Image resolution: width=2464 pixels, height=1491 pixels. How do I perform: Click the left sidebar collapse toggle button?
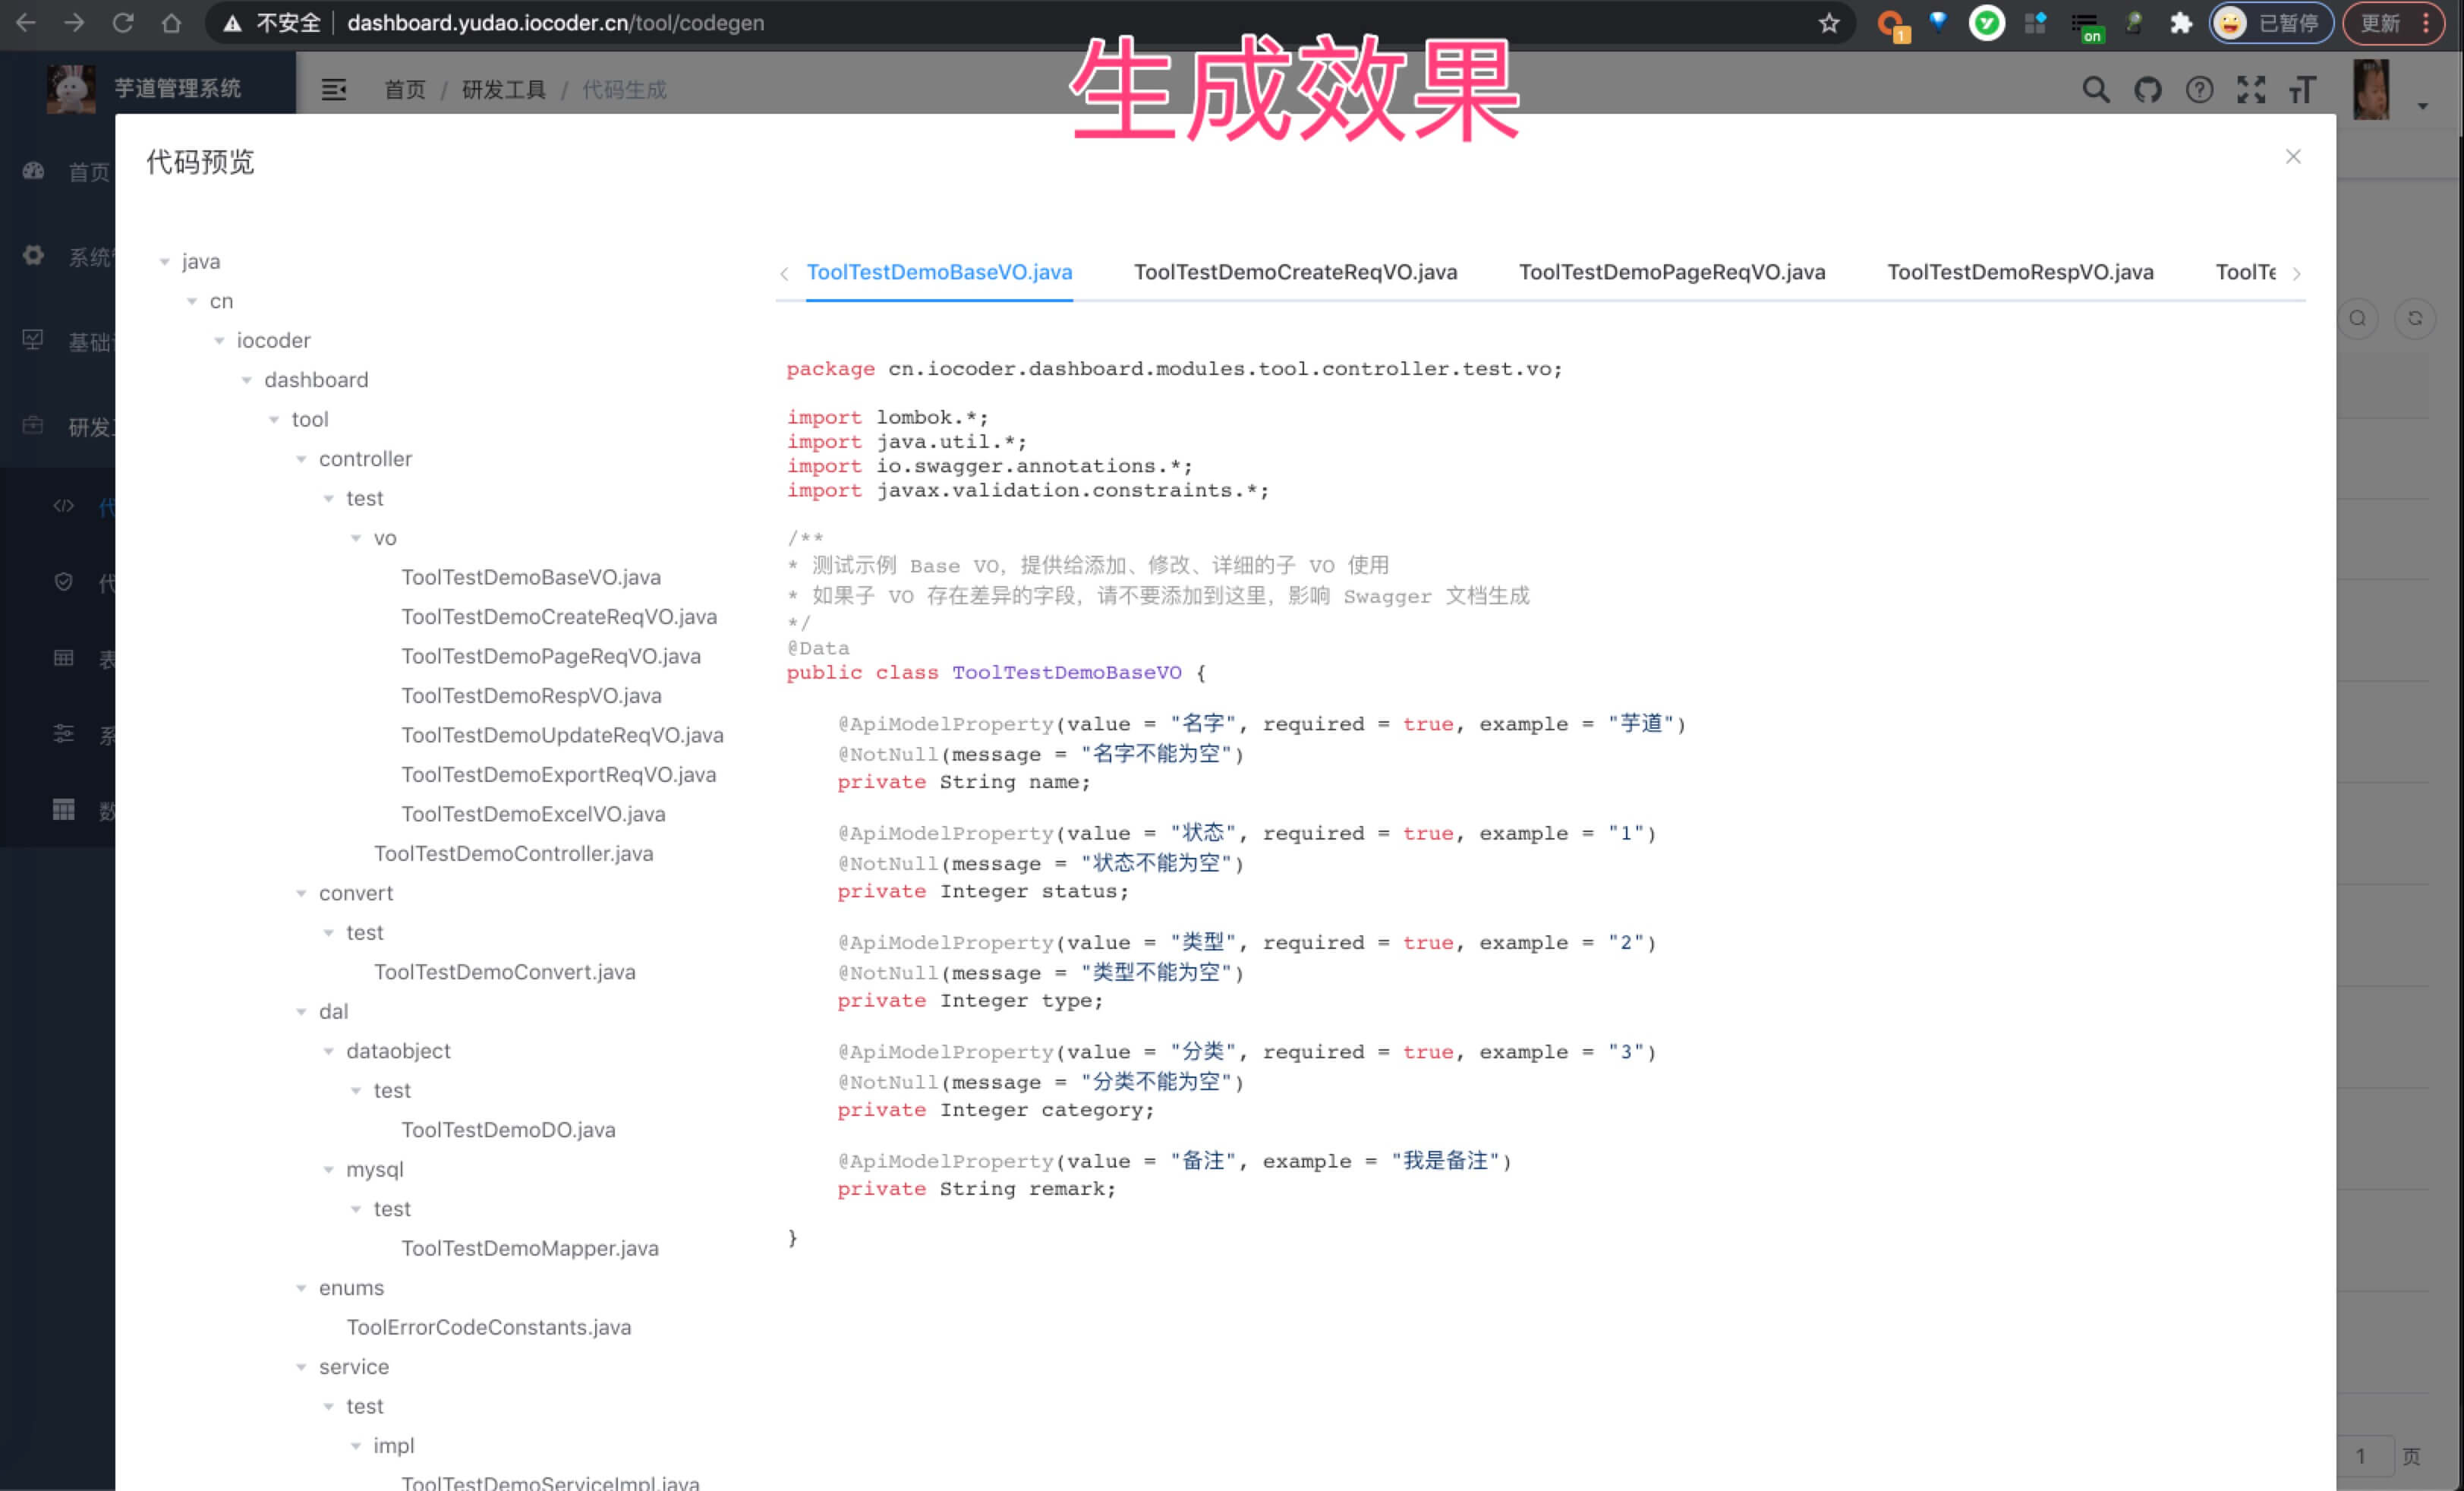[x=335, y=88]
